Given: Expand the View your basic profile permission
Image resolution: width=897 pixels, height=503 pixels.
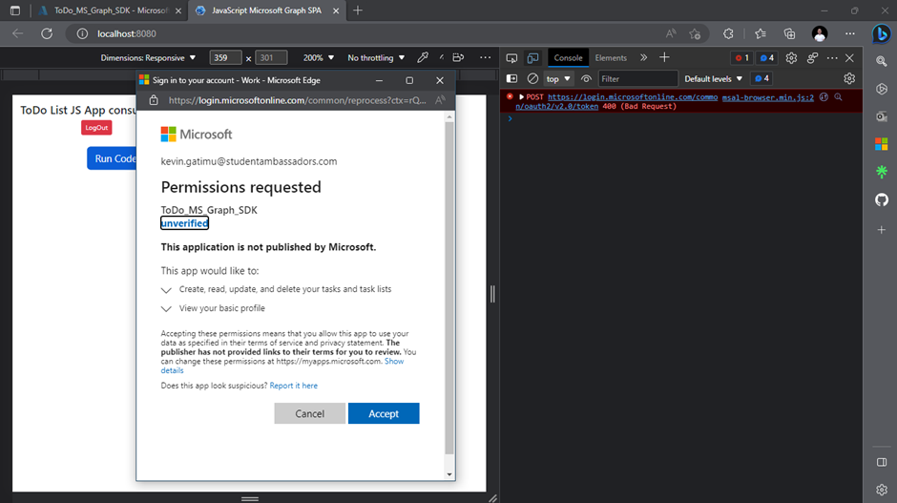Looking at the screenshot, I should point(166,309).
